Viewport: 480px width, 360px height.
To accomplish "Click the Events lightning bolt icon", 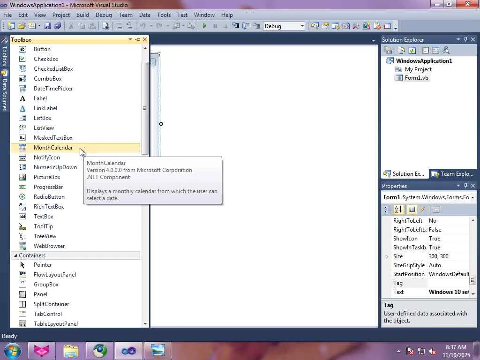I will point(423,210).
